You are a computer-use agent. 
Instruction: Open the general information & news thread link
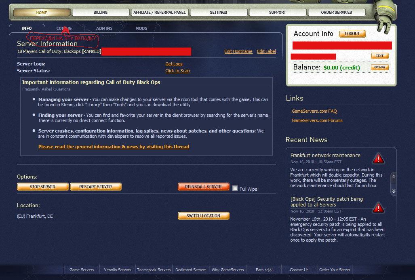point(114,147)
